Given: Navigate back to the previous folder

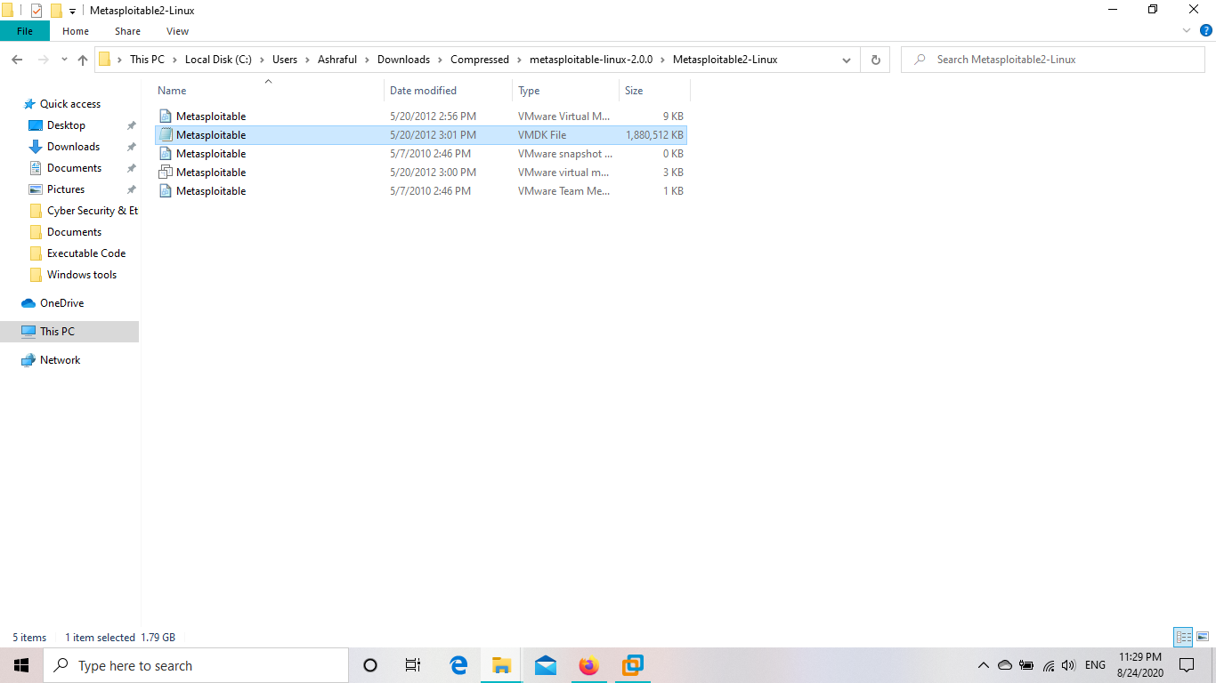Looking at the screenshot, I should click(17, 60).
